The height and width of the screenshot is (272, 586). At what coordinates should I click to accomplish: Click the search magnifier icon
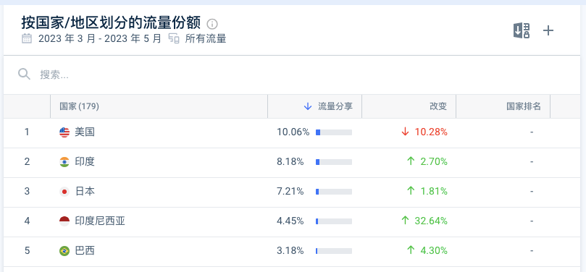[24, 74]
